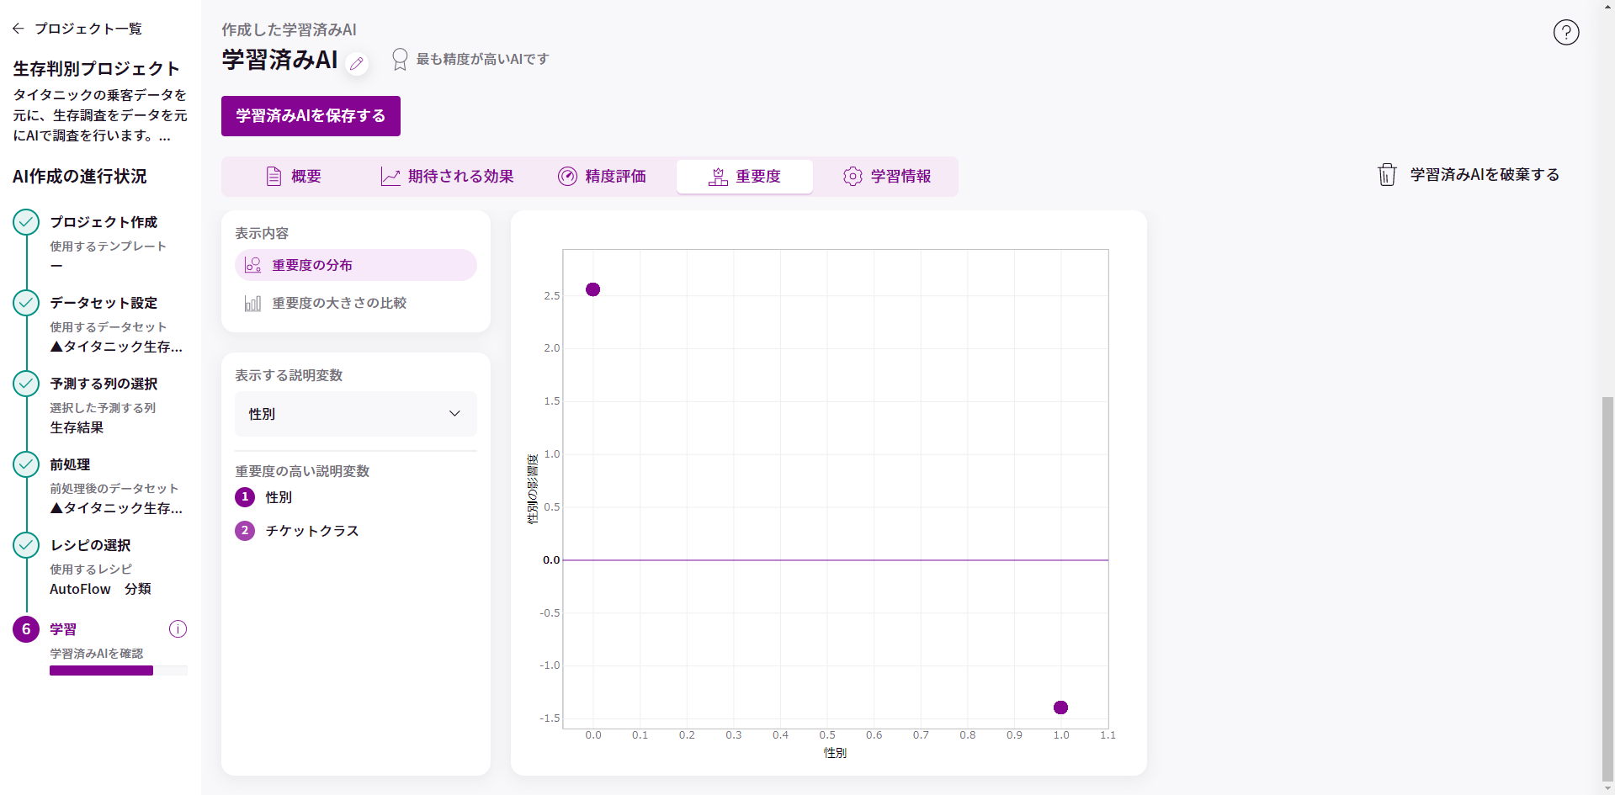Image resolution: width=1615 pixels, height=795 pixels.
Task: Select 重要度の分布 display option
Action: (x=356, y=265)
